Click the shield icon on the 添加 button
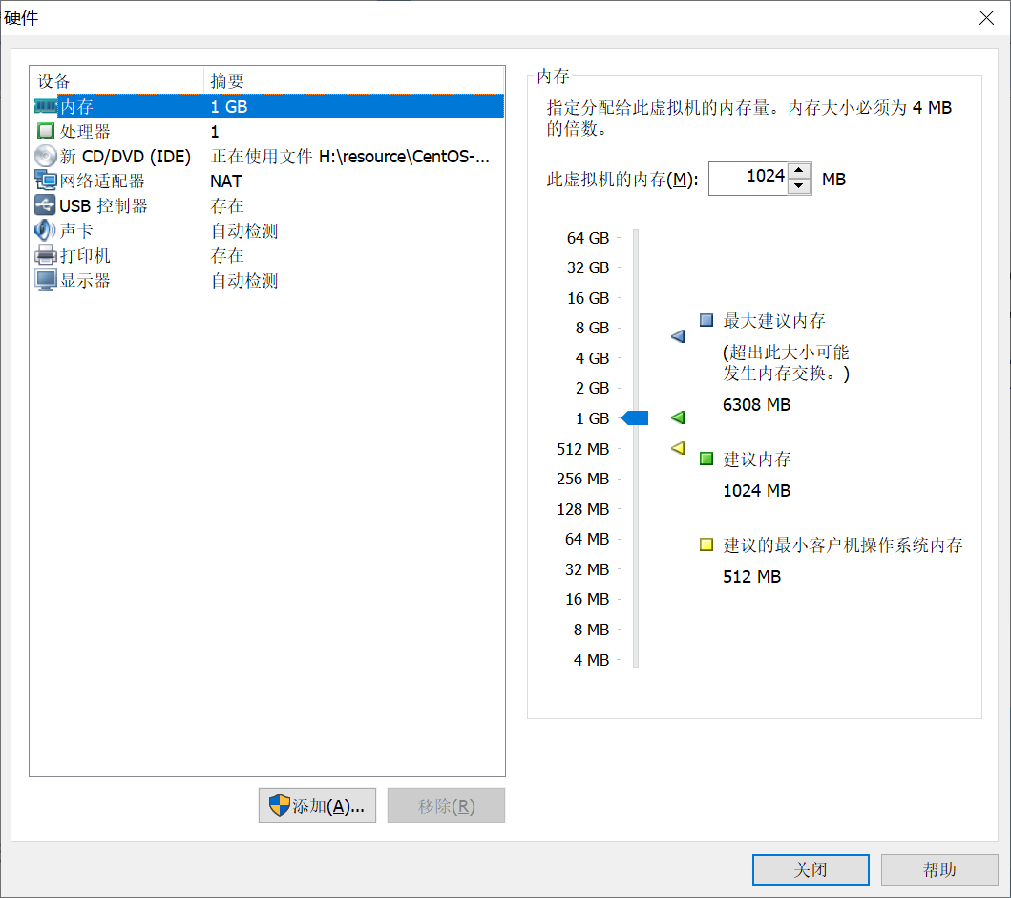 pyautogui.click(x=280, y=805)
